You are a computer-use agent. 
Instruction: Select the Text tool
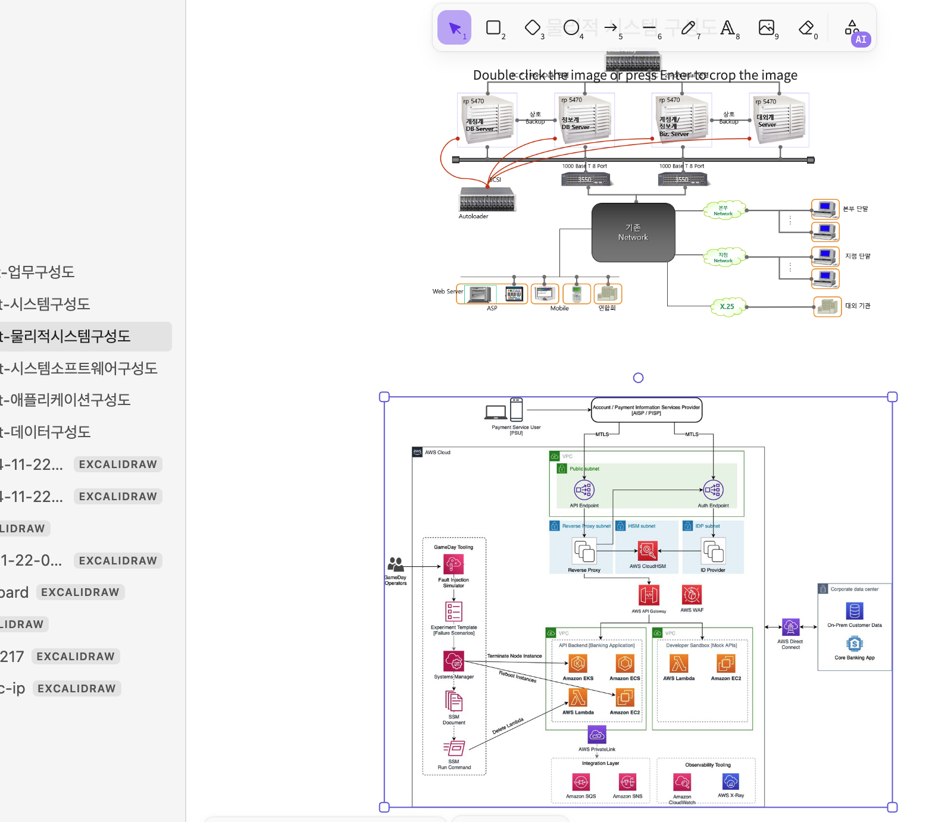(727, 27)
